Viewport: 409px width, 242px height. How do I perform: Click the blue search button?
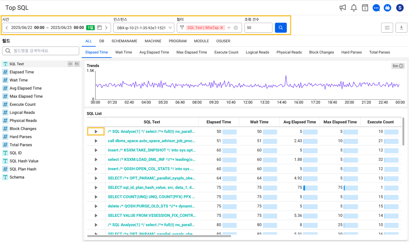[281, 28]
